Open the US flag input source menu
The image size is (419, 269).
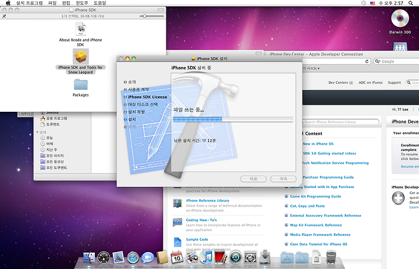tap(372, 3)
